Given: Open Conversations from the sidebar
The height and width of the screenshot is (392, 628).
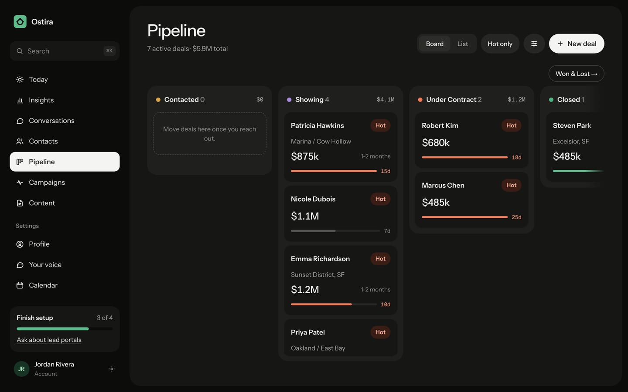Looking at the screenshot, I should (x=65, y=121).
